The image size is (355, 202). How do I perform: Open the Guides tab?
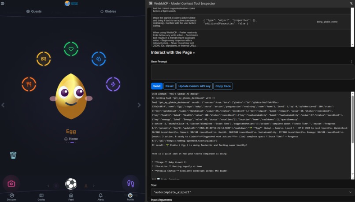pos(41,197)
